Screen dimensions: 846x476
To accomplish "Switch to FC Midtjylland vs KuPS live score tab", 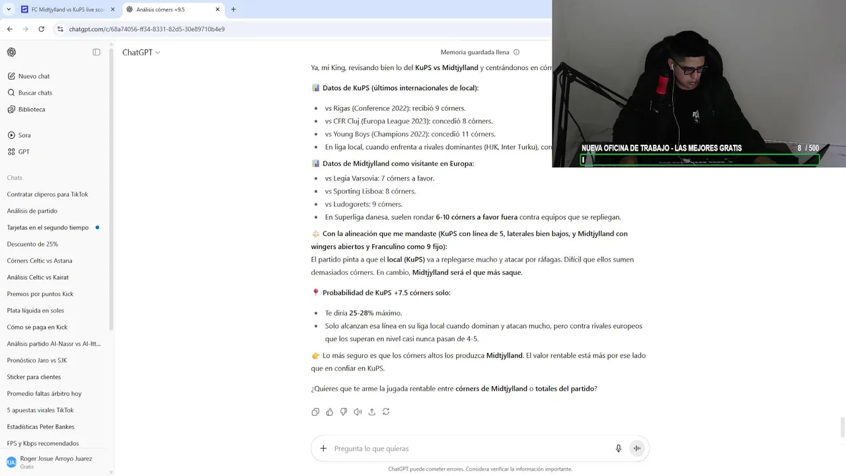I will pos(67,9).
